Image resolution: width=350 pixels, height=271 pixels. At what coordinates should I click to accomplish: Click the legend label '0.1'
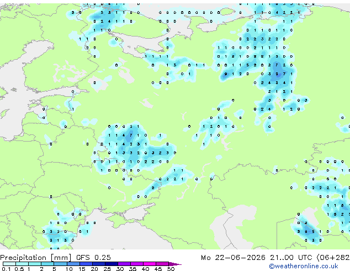pyautogui.click(x=6, y=269)
